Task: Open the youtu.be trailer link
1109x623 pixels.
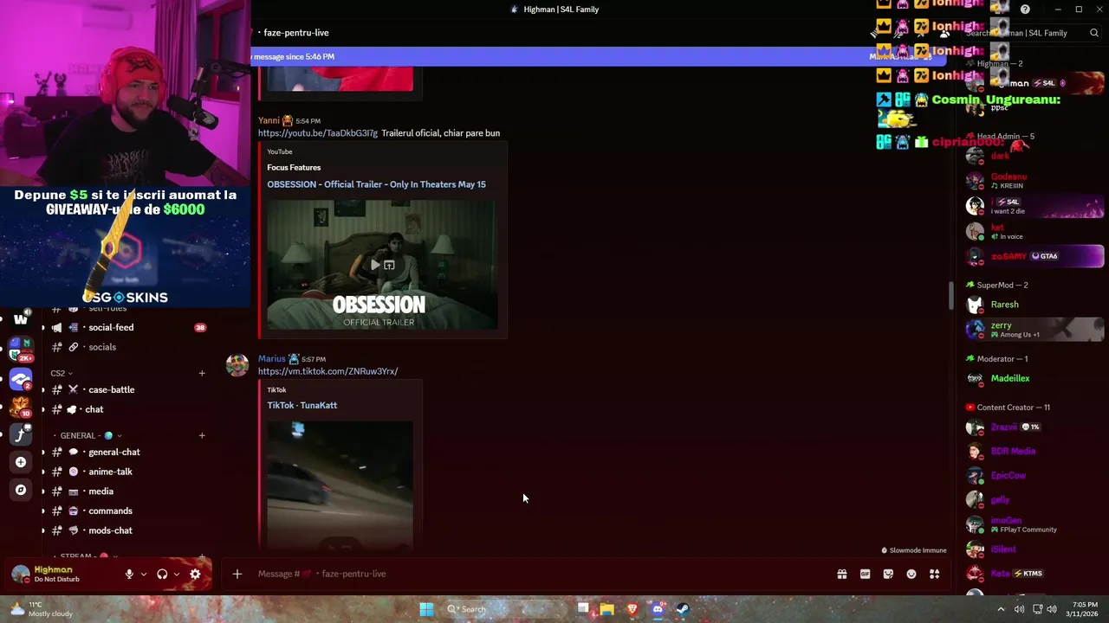Action: click(318, 133)
